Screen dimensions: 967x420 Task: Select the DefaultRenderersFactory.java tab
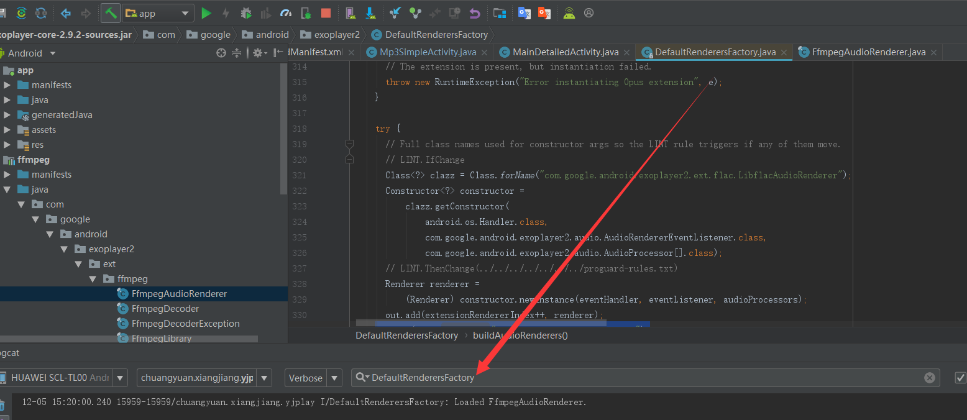point(715,52)
